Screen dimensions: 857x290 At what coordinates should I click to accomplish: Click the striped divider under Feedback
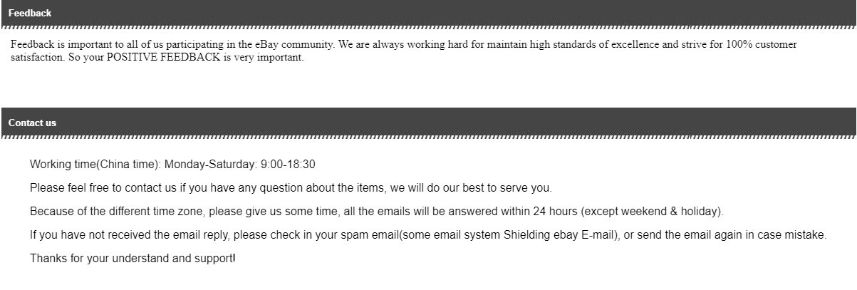pyautogui.click(x=427, y=27)
